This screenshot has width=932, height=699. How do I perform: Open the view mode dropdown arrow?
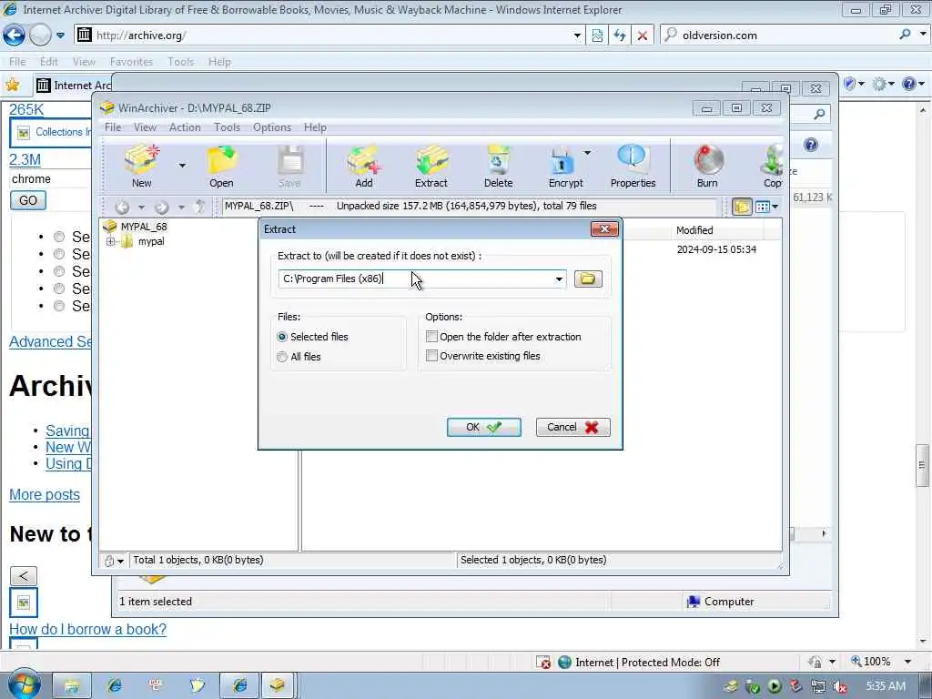pos(775,207)
